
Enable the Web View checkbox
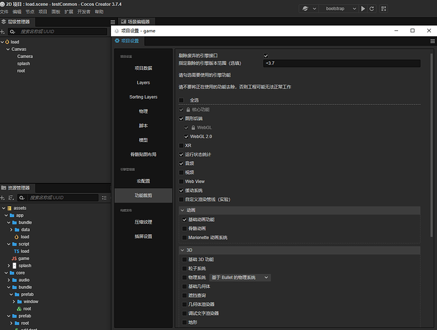tap(181, 181)
